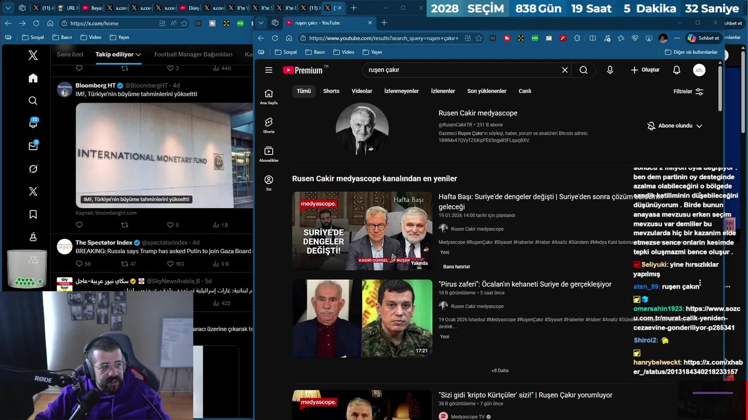Screen dimensions: 748x420
Task: Open Siz section in YouTube sidebar
Action: click(269, 183)
